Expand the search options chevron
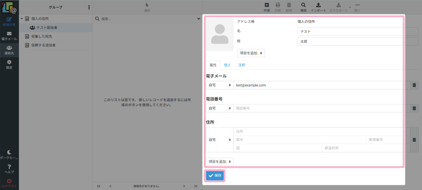422x190 pixels. point(199,19)
